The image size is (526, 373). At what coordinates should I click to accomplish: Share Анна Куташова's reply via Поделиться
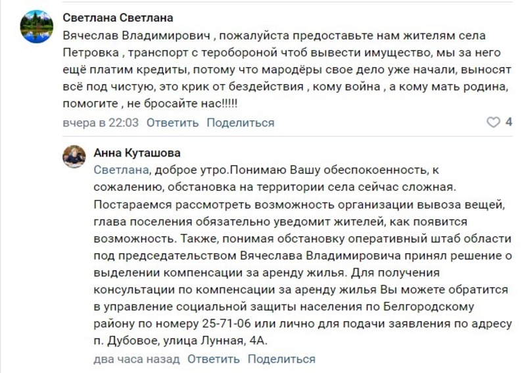pos(281,359)
